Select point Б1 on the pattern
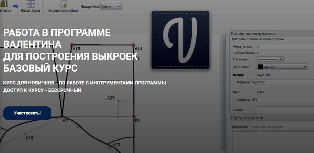The width and height of the screenshot is (314, 153). coord(134,117)
